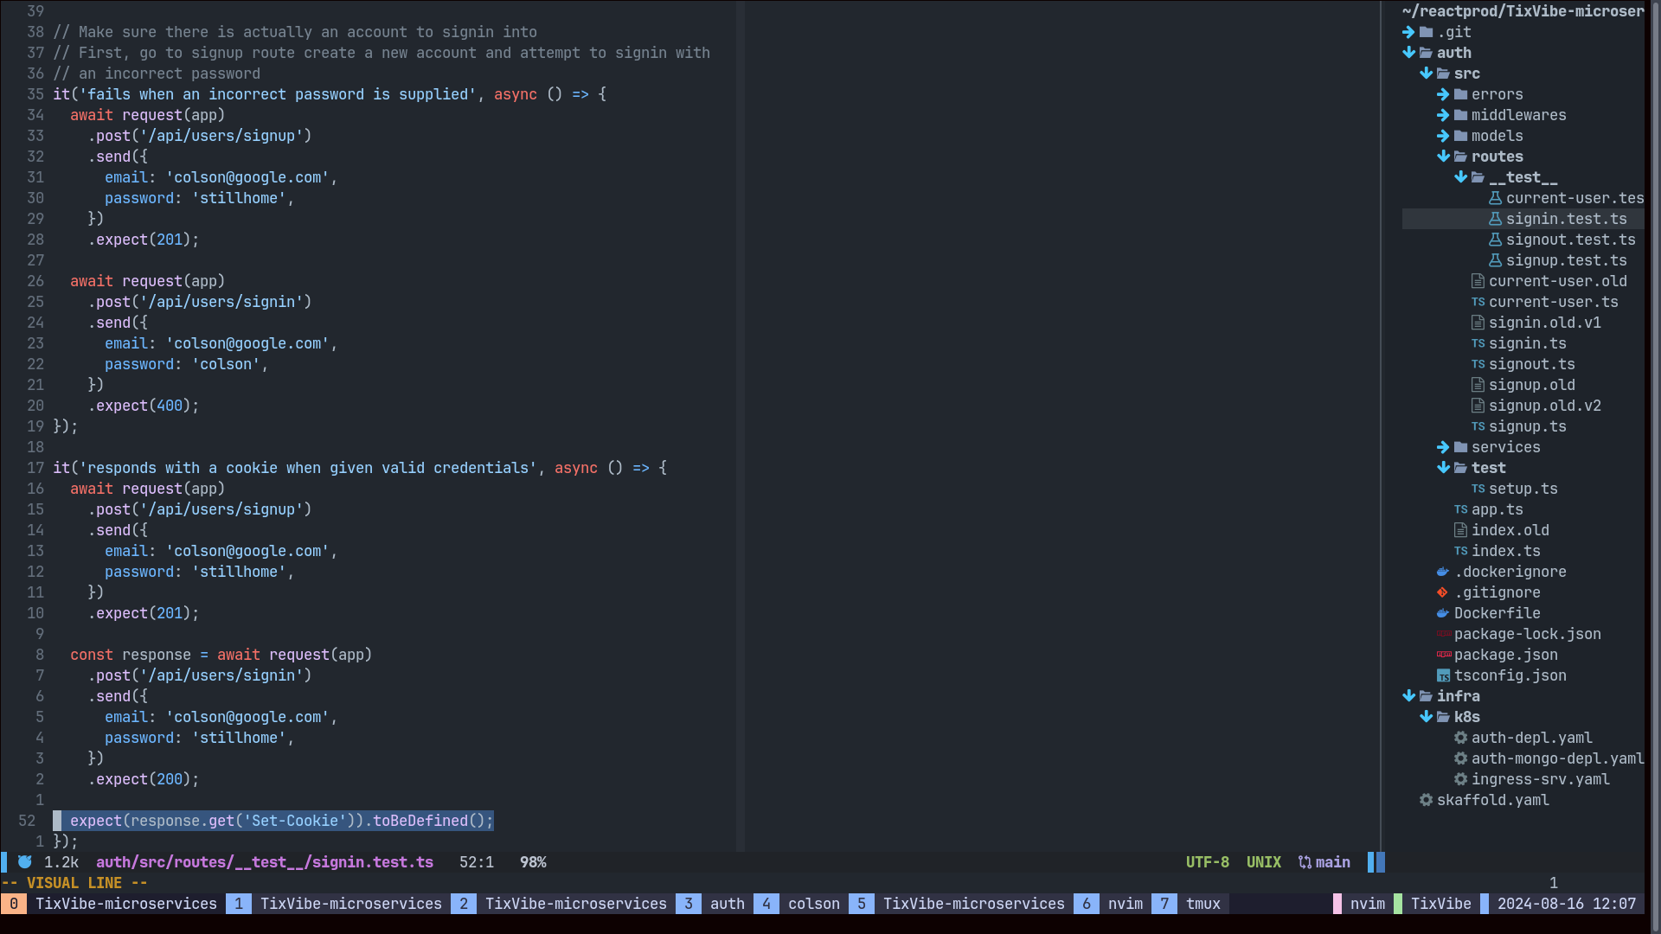Click the document icon beside signup.old

(x=1478, y=385)
